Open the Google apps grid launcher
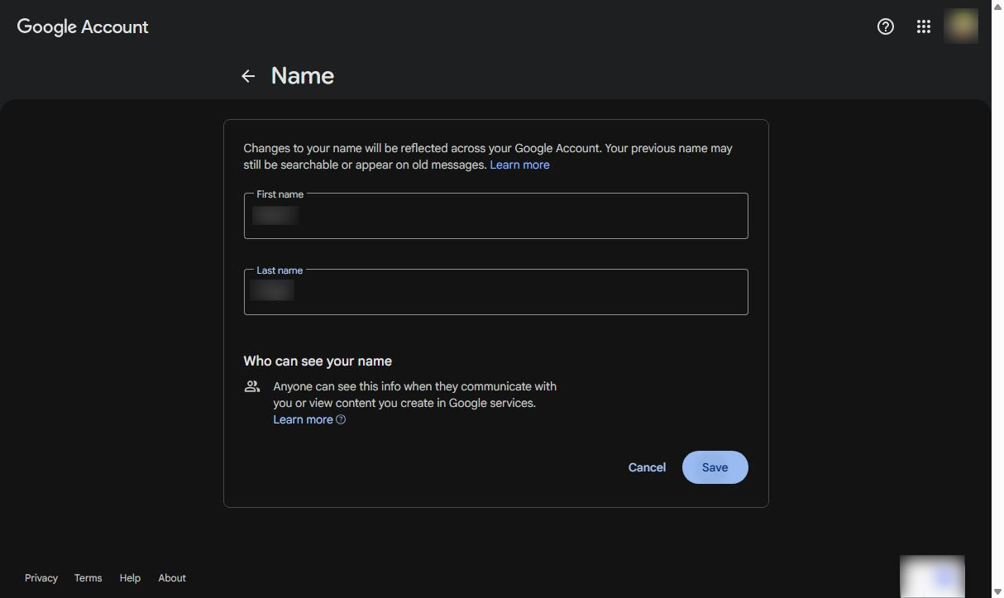Screen dimensions: 1004x598 pyautogui.click(x=924, y=26)
